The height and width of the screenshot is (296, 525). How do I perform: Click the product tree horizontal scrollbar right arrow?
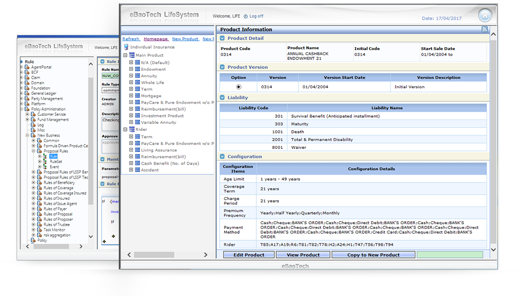tap(206, 255)
